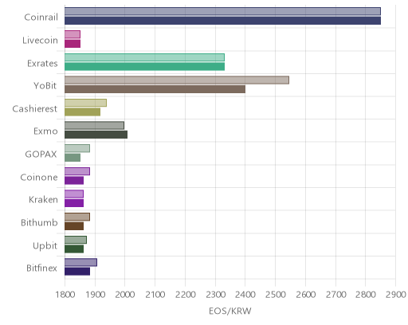Click the dark Coinrail bar
The height and width of the screenshot is (325, 408).
coord(222,21)
